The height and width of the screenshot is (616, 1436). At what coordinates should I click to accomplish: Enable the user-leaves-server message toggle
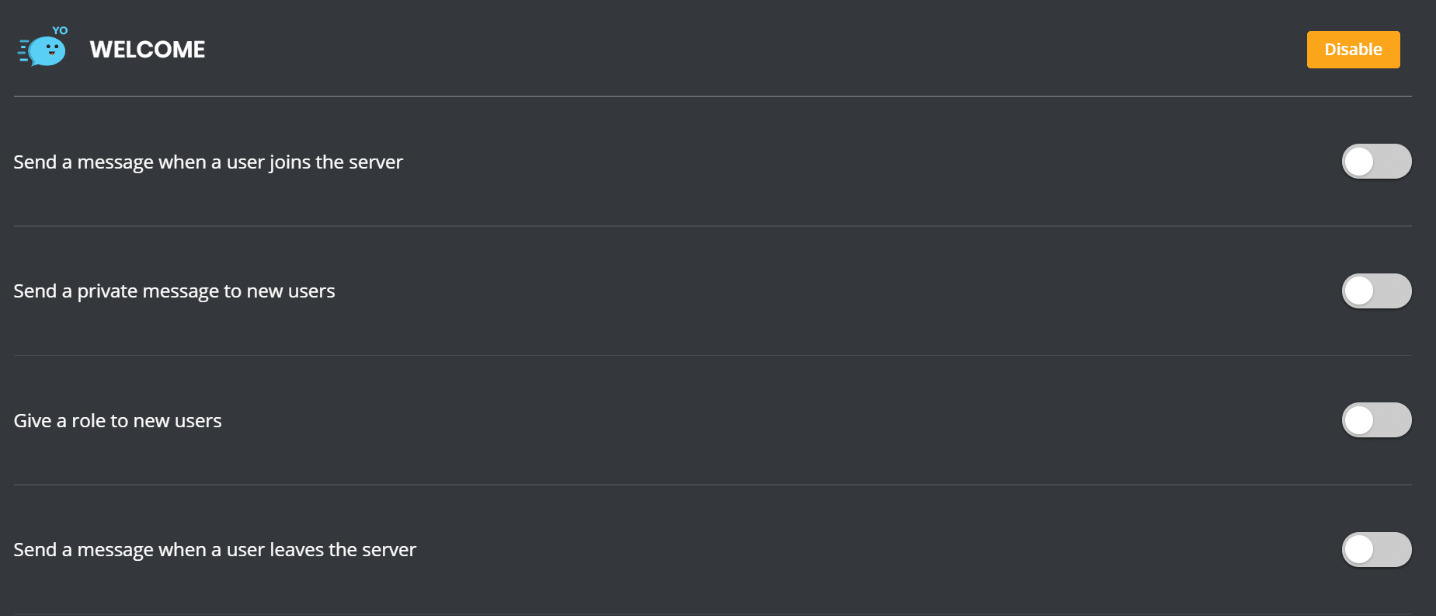1376,550
